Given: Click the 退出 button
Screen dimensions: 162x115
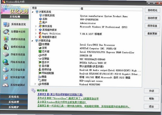Looking at the screenshot, I should pos(151,106).
